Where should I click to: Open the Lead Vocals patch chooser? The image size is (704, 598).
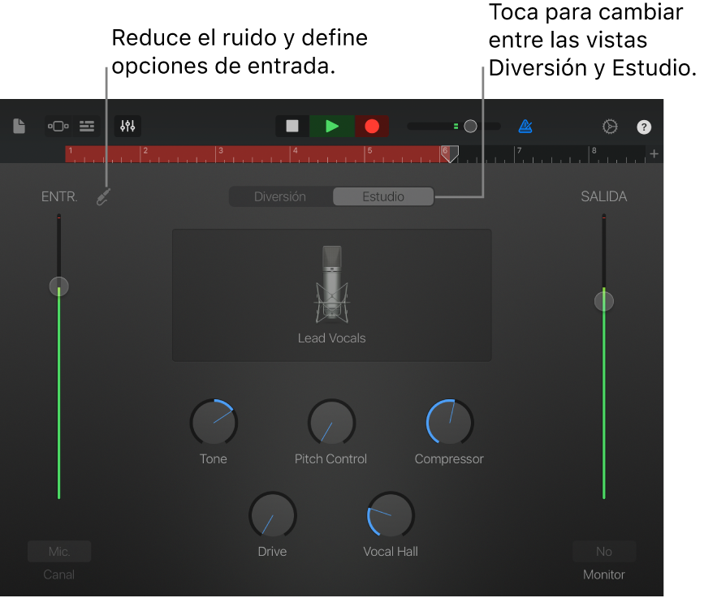pos(331,295)
